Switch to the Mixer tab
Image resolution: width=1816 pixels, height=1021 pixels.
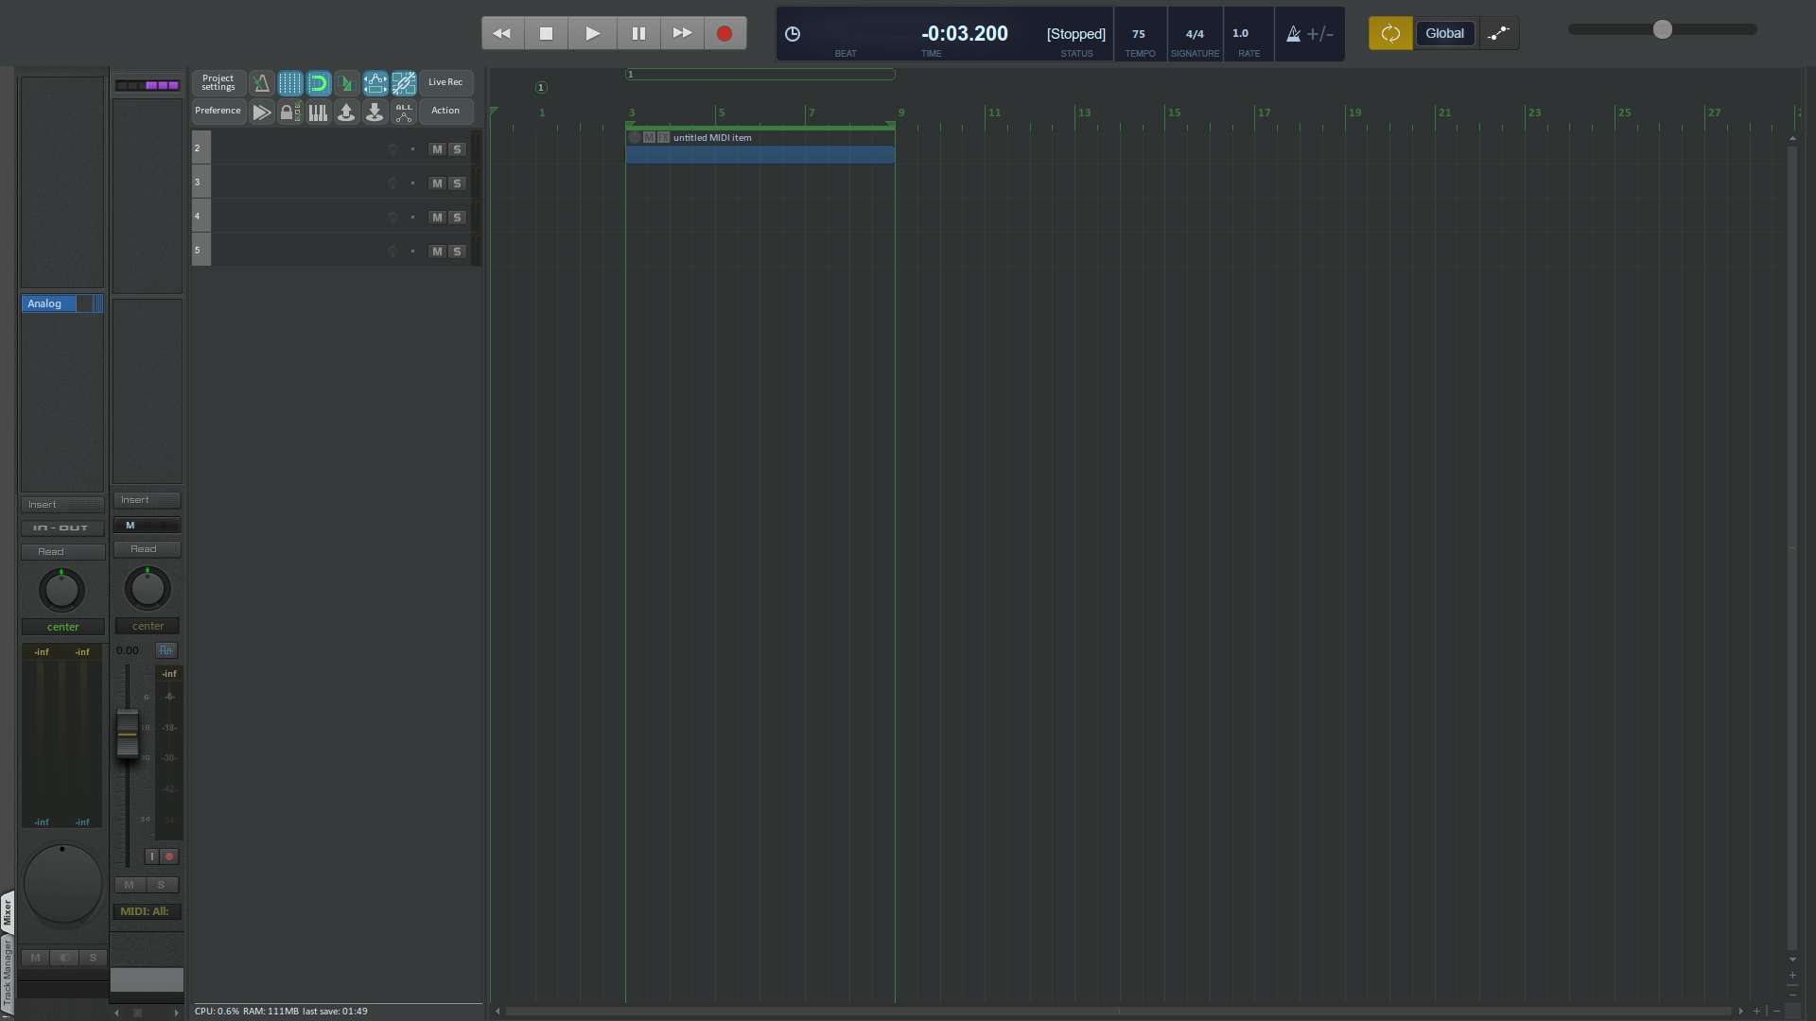(8, 911)
